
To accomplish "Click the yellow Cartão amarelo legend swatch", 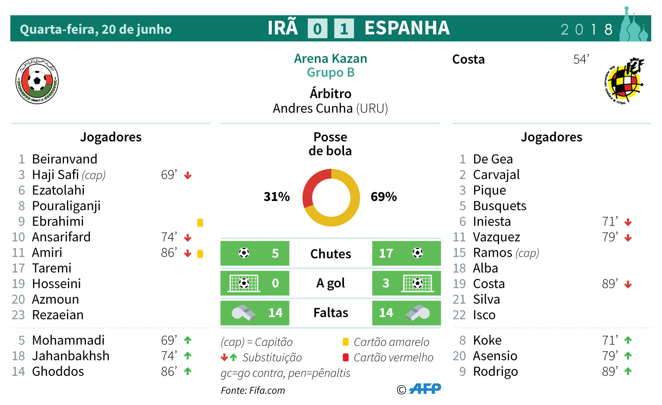I will click(x=346, y=342).
